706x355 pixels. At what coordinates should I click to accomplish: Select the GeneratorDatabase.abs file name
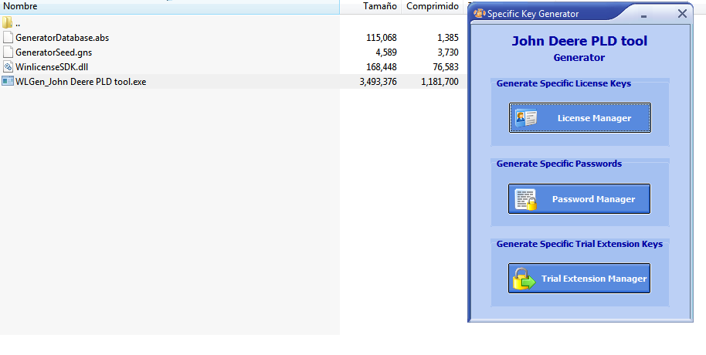(x=62, y=38)
